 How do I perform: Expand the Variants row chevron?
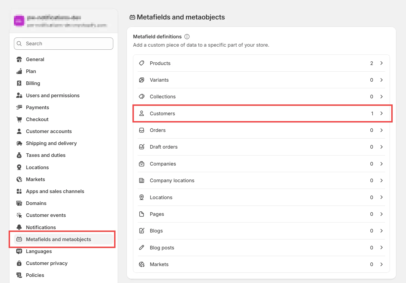pos(382,80)
